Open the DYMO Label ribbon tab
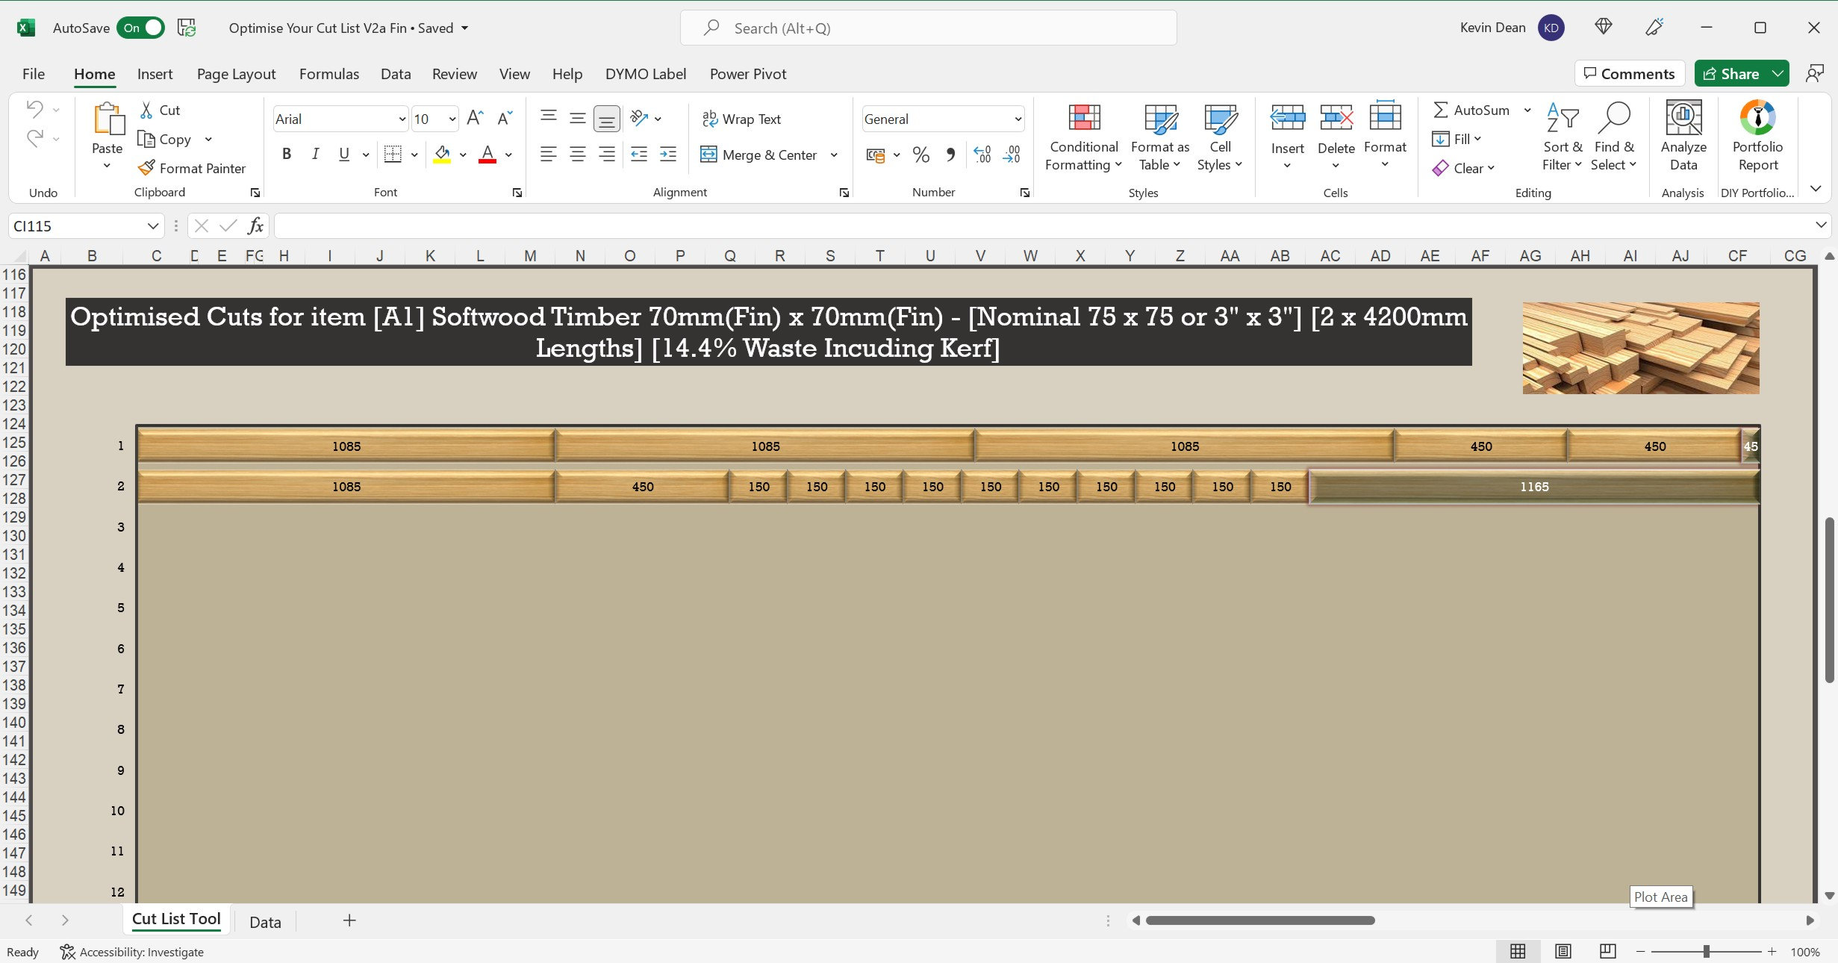This screenshot has width=1838, height=963. 645,73
